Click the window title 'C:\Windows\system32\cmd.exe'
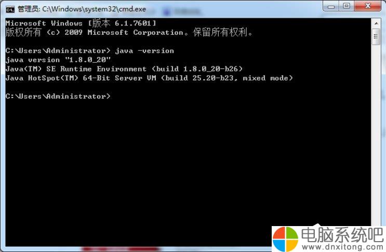Image resolution: width=386 pixels, height=252 pixels. pos(94,9)
